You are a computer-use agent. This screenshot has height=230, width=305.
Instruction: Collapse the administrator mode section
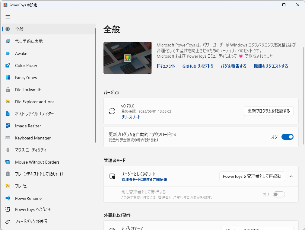click(x=291, y=176)
